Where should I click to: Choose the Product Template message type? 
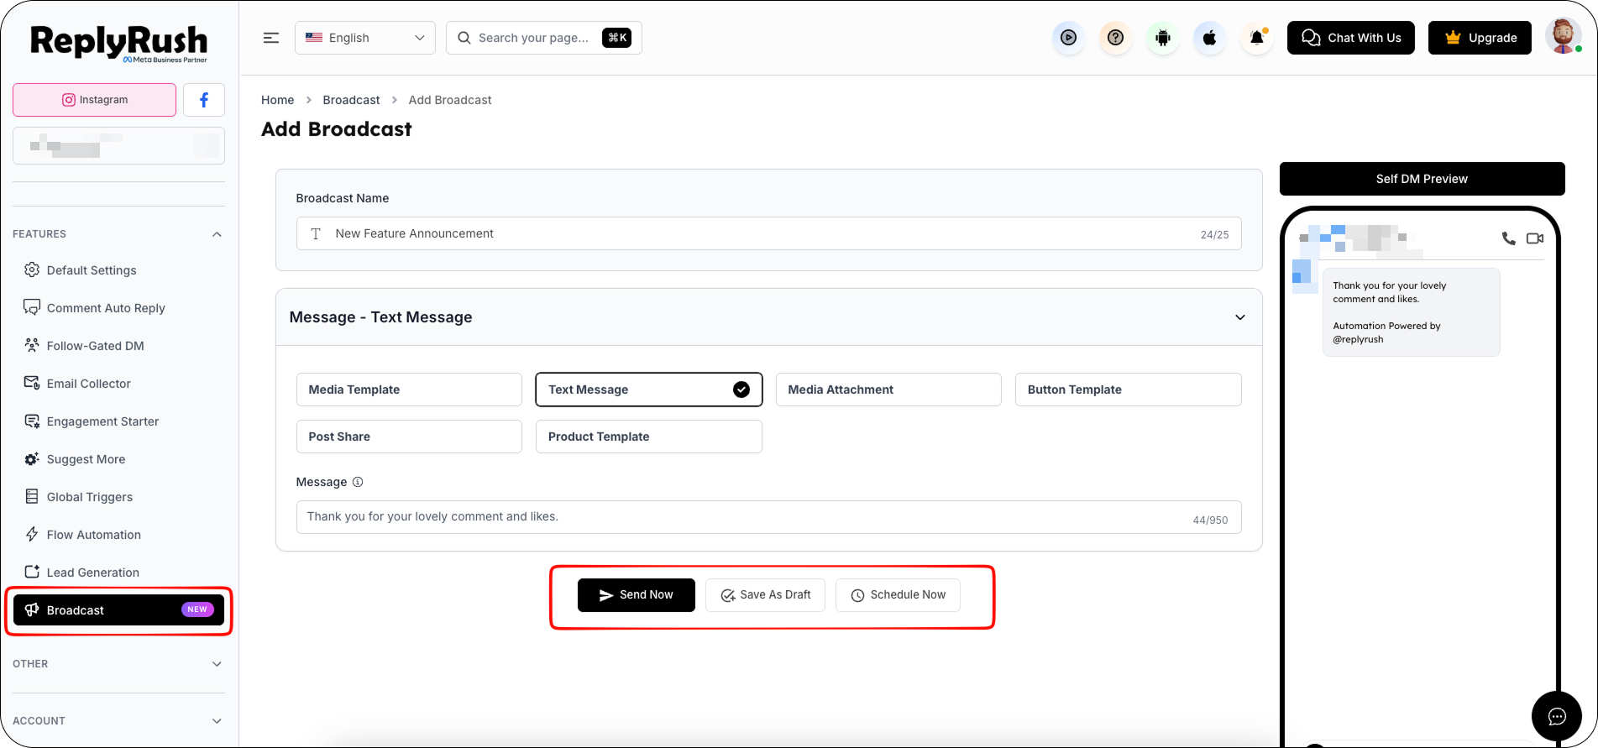tap(648, 437)
